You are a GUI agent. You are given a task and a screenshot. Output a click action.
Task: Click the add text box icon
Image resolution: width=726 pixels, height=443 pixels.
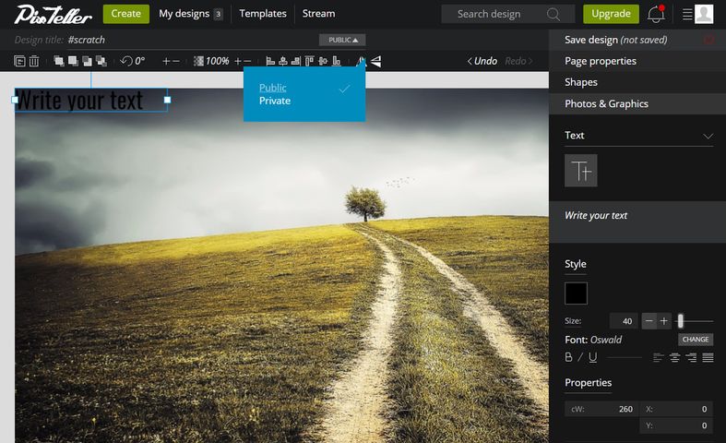click(x=581, y=171)
